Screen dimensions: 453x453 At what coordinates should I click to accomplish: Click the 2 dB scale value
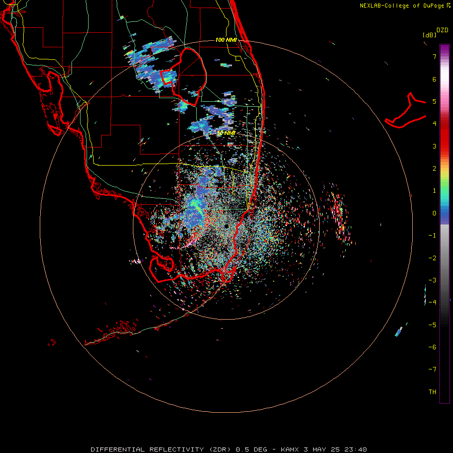434,169
